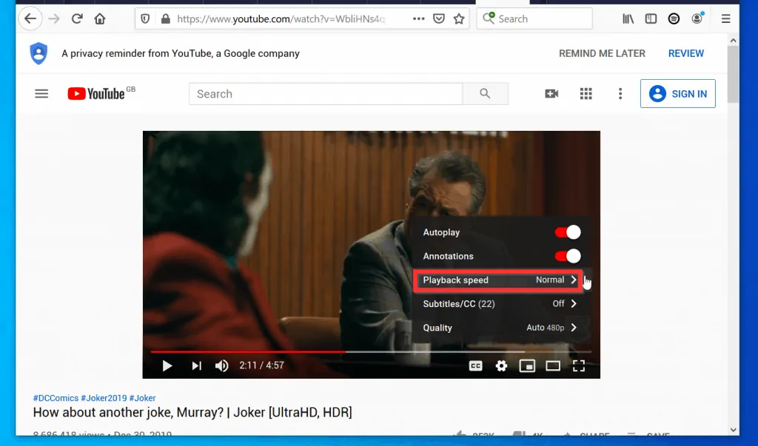Viewport: 758px width, 446px height.
Task: Click the YouTube search input field
Action: (x=326, y=94)
